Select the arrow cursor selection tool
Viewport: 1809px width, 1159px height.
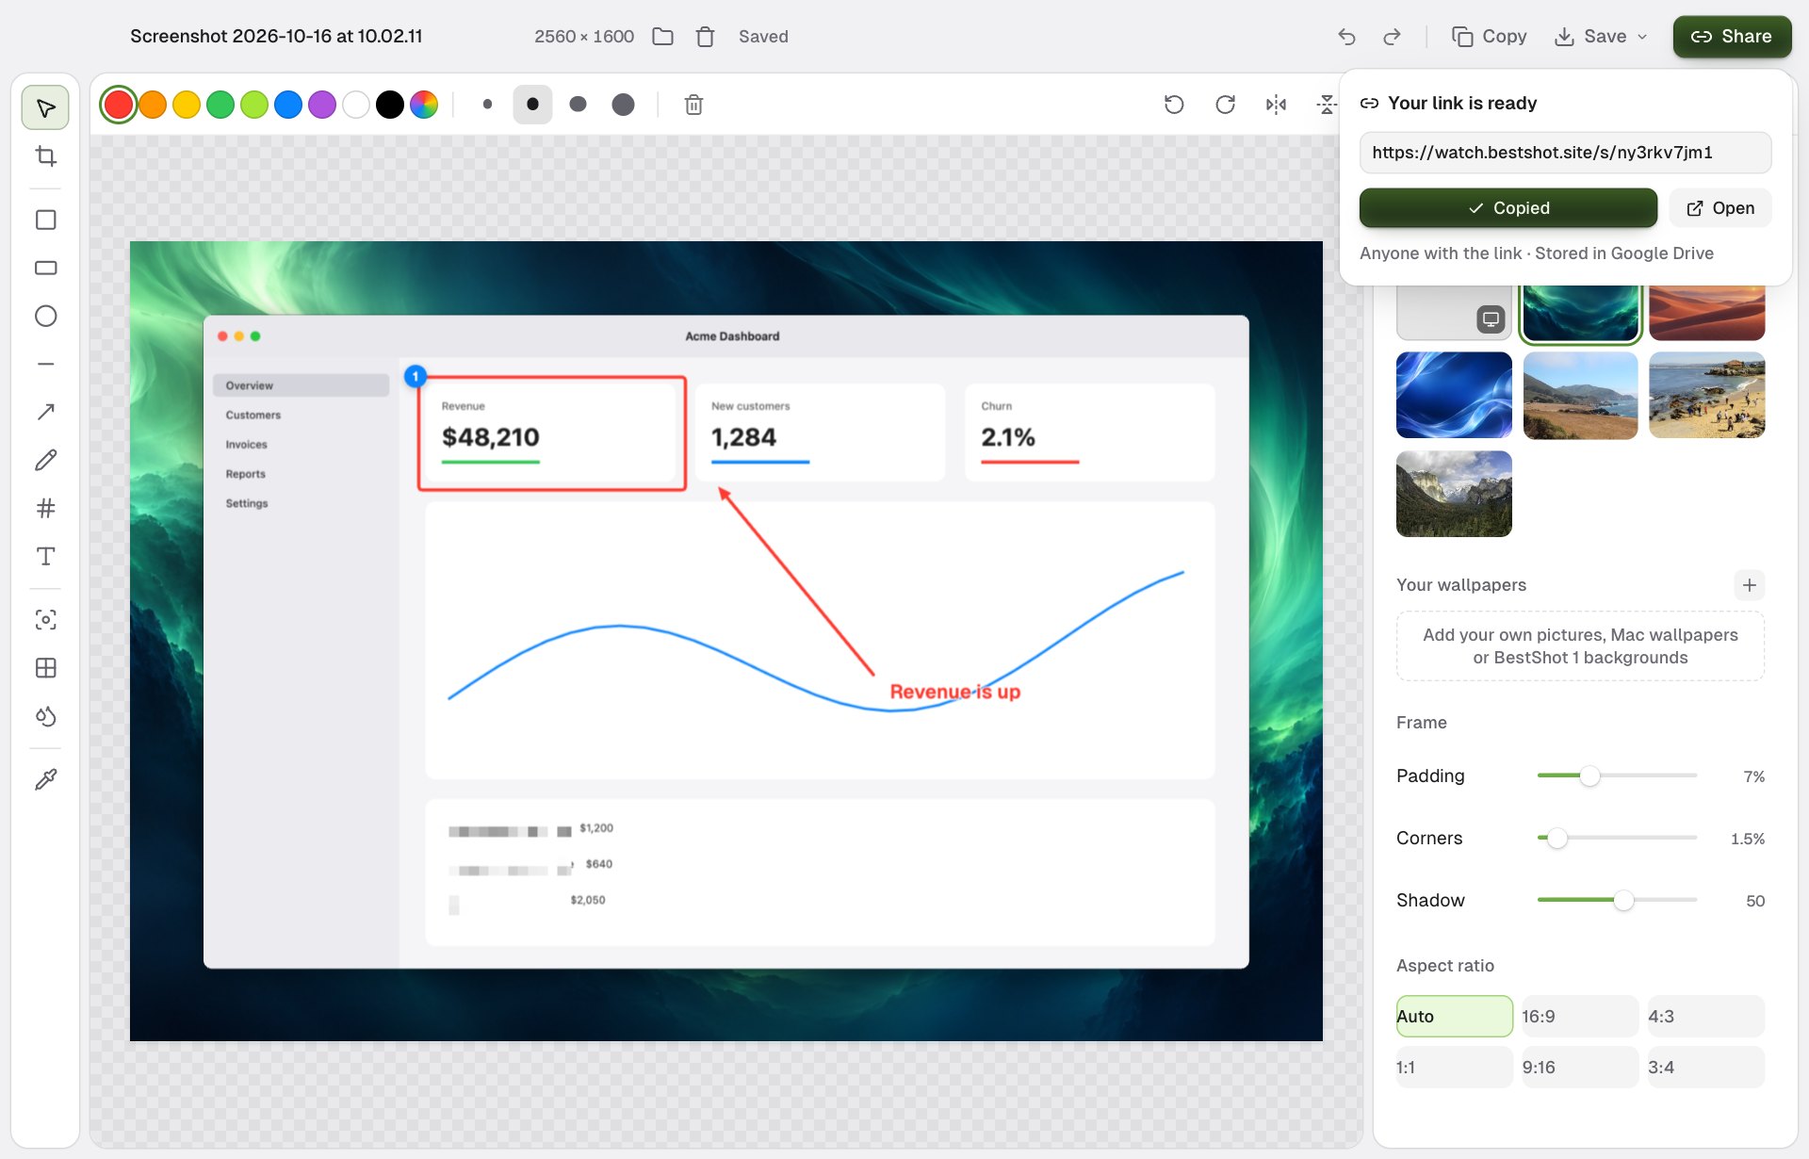(45, 108)
